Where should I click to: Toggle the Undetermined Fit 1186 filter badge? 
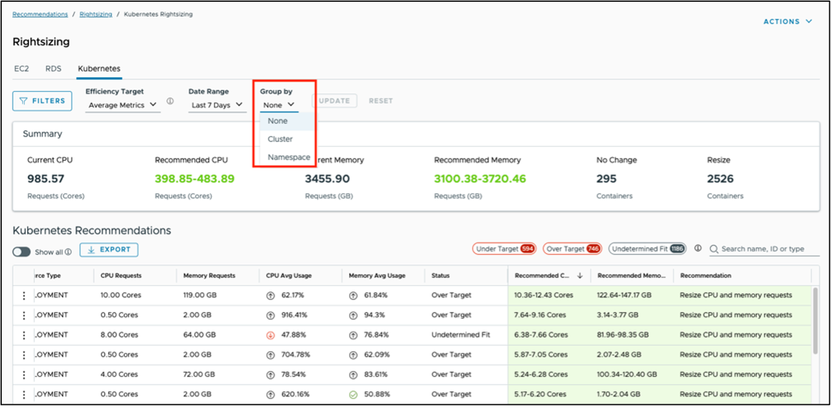point(648,249)
